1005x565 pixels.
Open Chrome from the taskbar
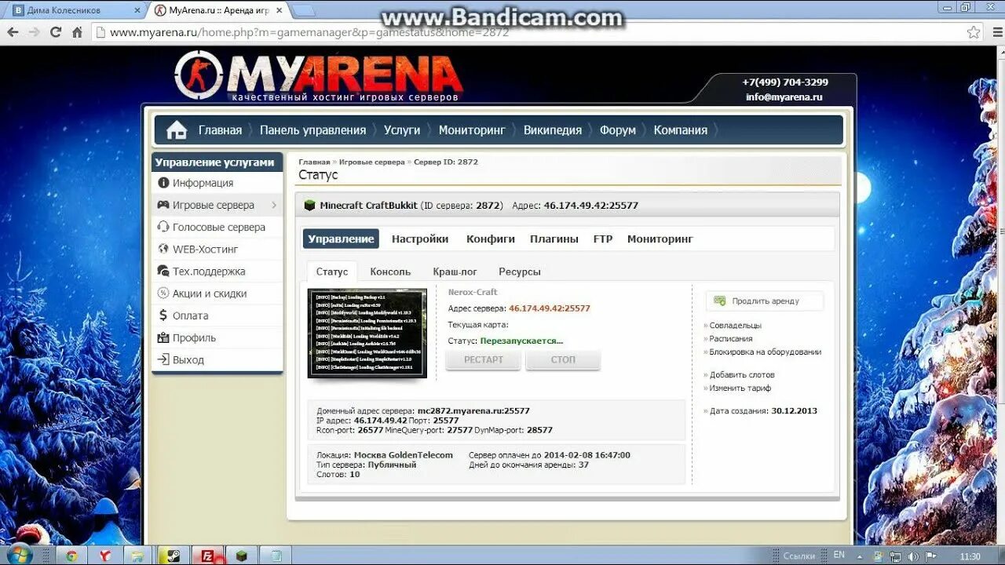click(71, 556)
